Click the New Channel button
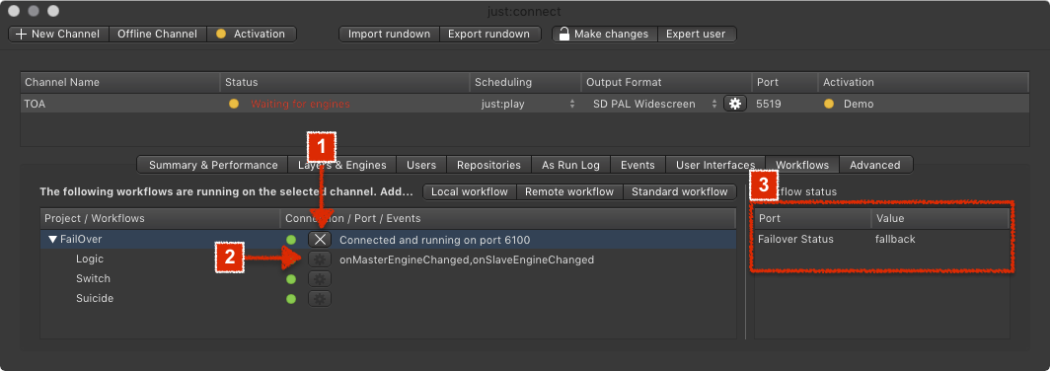Screen dimensions: 1050x371 pos(58,34)
